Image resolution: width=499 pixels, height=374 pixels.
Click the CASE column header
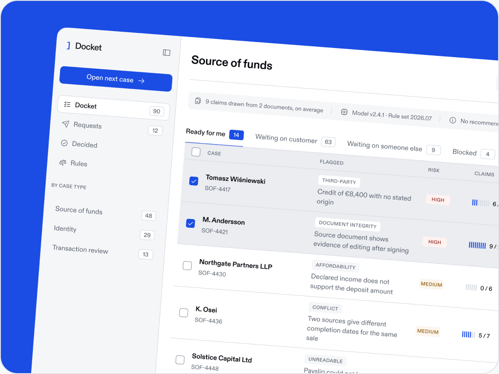click(214, 153)
